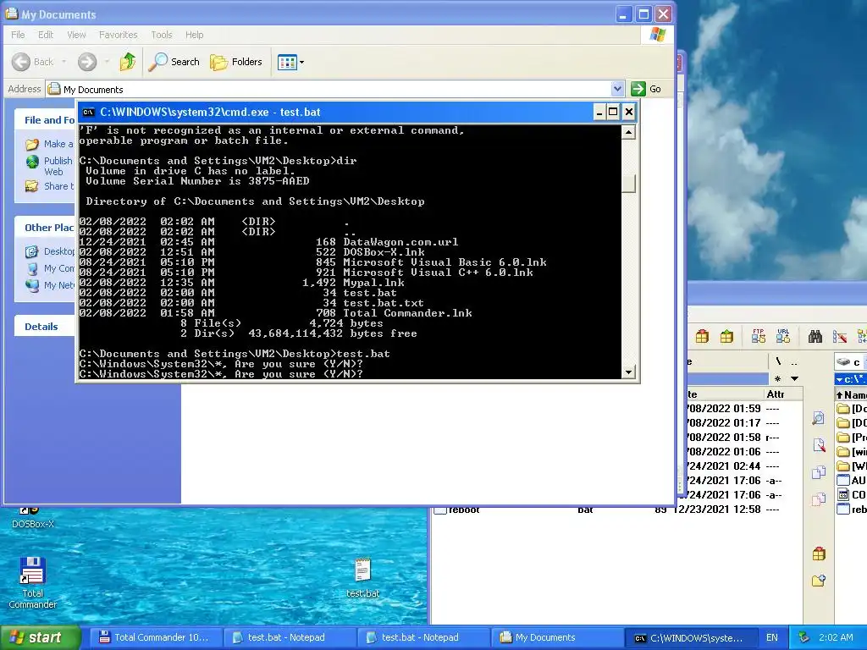Open directory history dropdown arrow
Image resolution: width=867 pixels, height=650 pixels.
(x=794, y=378)
